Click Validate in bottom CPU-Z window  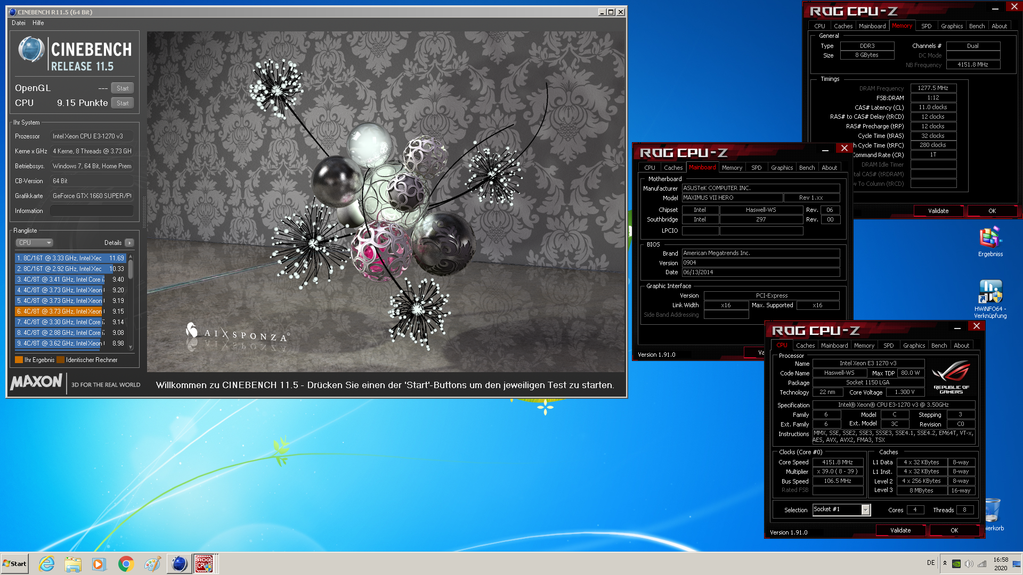click(x=900, y=530)
